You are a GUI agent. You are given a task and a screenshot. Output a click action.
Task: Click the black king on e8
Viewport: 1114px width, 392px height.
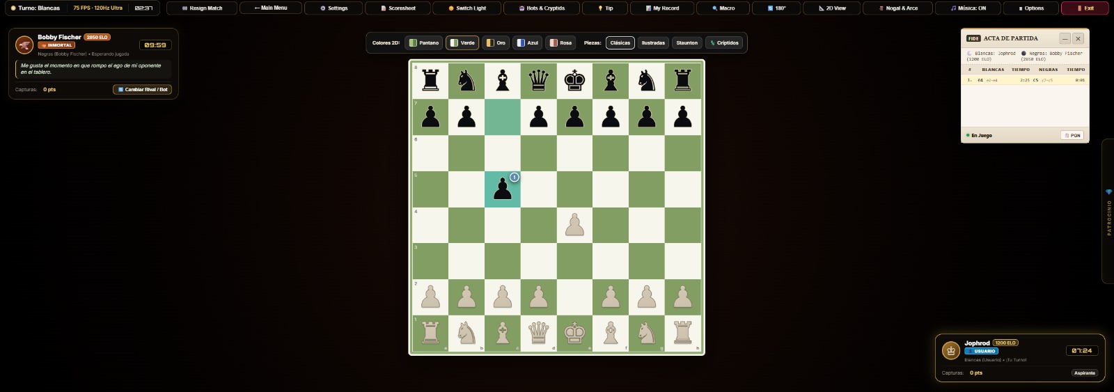[x=574, y=81]
